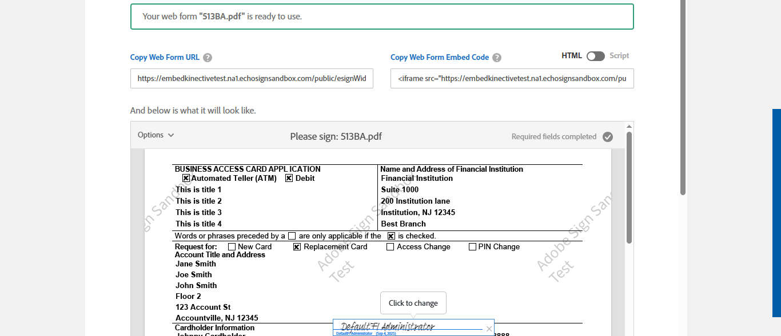Click the web form URL text field
Image resolution: width=781 pixels, height=336 pixels.
252,79
